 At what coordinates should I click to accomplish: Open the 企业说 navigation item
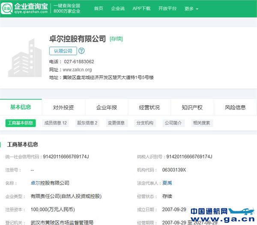click(x=118, y=9)
